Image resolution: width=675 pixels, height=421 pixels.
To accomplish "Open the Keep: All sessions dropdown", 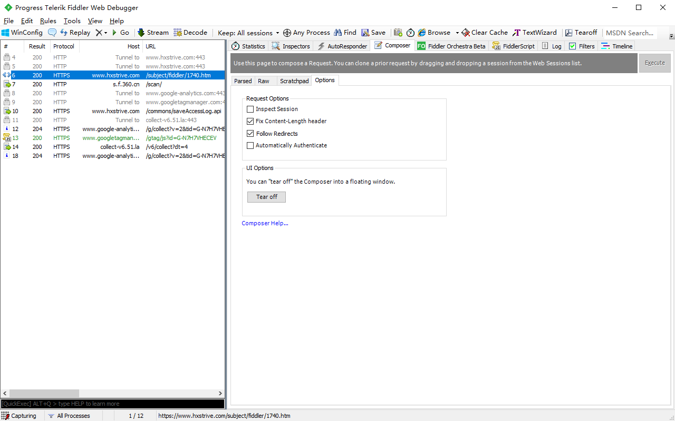I will click(x=248, y=33).
